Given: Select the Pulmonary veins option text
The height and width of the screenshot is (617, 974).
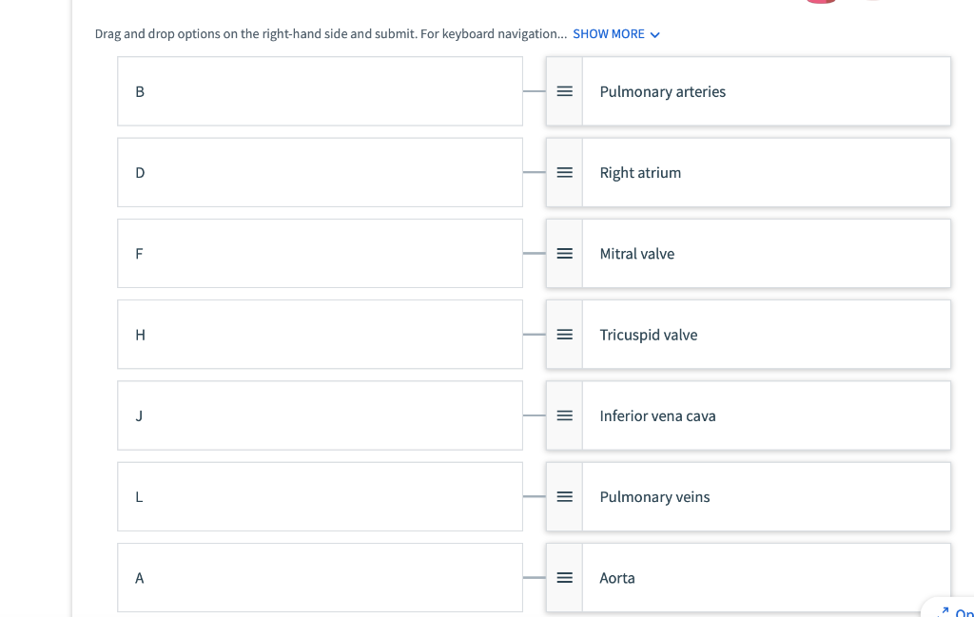Looking at the screenshot, I should 654,496.
